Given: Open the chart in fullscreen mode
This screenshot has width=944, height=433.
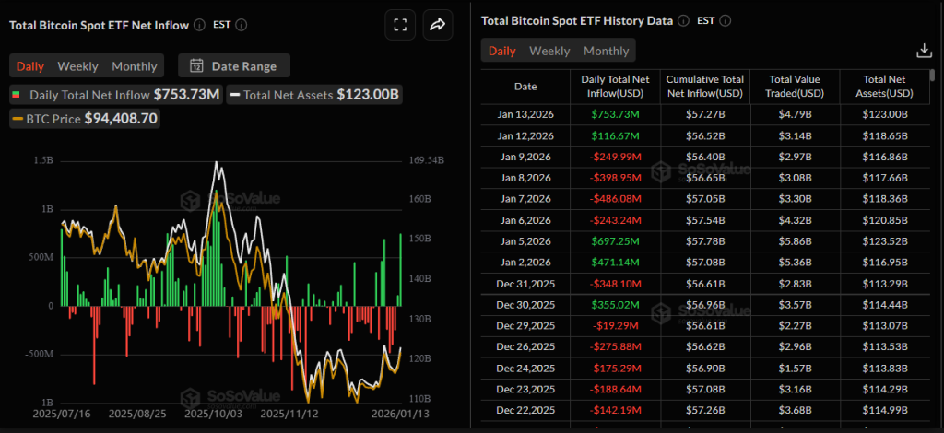Looking at the screenshot, I should (x=400, y=25).
